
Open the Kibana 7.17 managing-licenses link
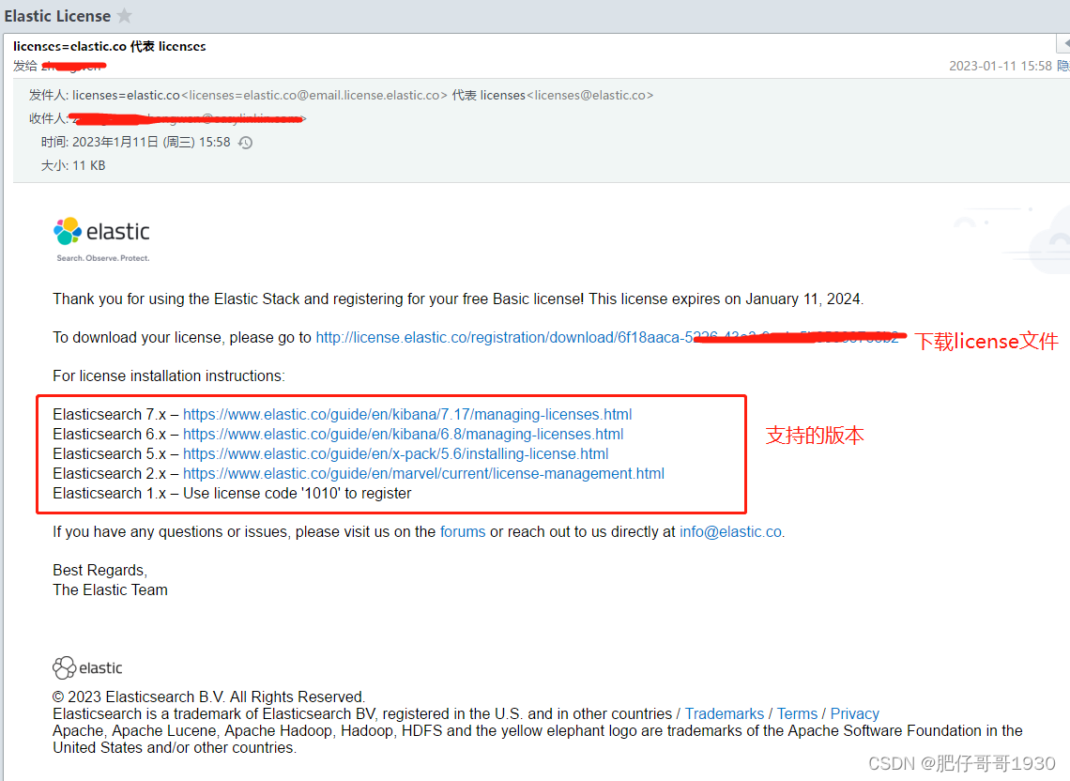click(407, 414)
